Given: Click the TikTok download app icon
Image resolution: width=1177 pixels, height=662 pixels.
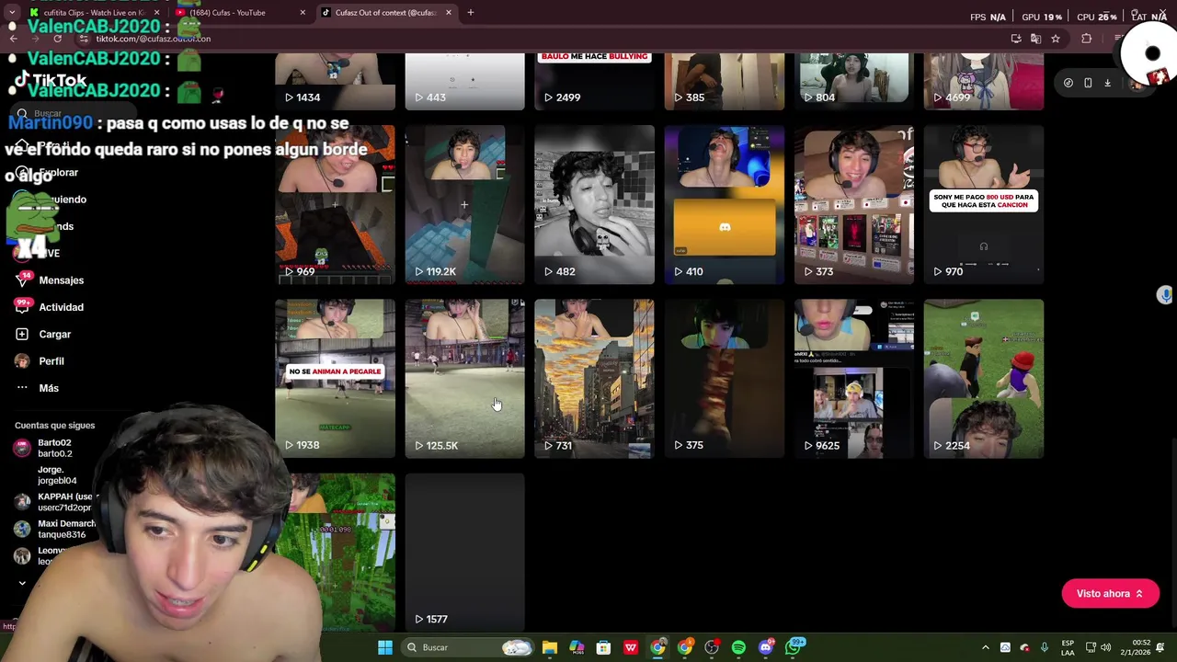Looking at the screenshot, I should coord(1107,83).
